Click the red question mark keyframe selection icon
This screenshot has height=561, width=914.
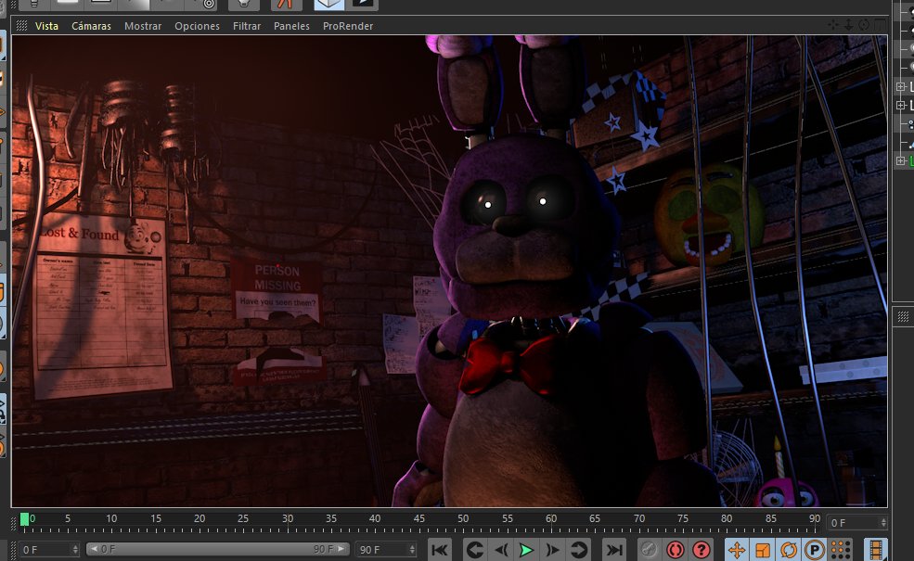[x=702, y=549]
